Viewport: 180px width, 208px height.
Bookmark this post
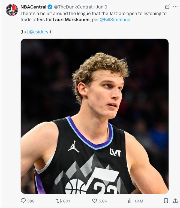166,201
